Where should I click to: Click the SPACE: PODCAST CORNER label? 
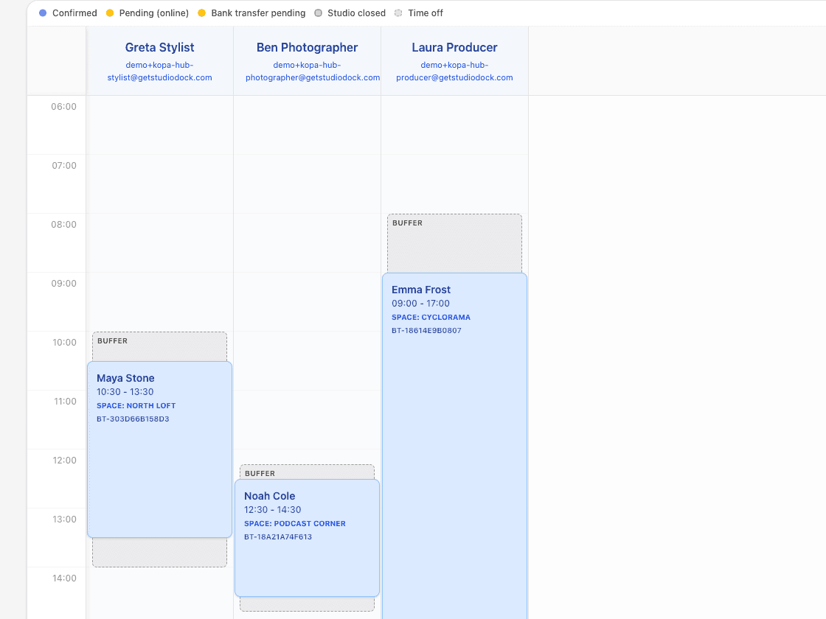click(294, 523)
